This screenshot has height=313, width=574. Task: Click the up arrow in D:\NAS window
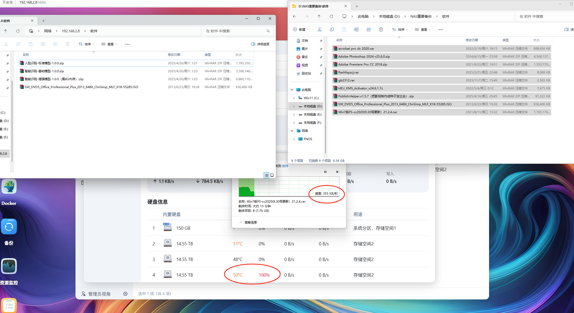(319, 16)
